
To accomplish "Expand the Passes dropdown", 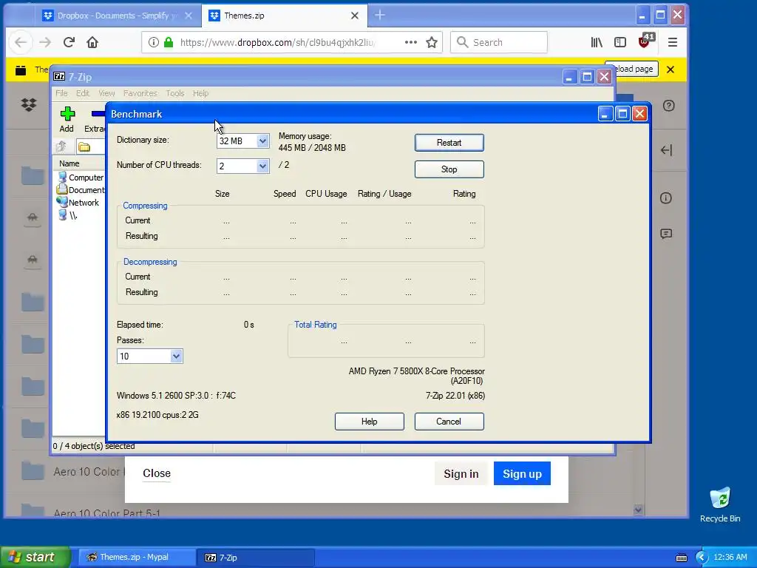I will (176, 356).
